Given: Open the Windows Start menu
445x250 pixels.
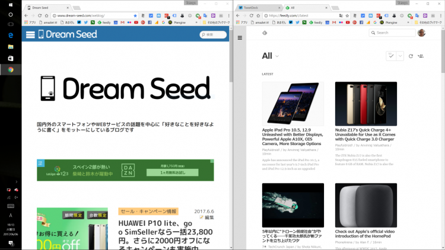Looking at the screenshot, I should [x=11, y=5].
